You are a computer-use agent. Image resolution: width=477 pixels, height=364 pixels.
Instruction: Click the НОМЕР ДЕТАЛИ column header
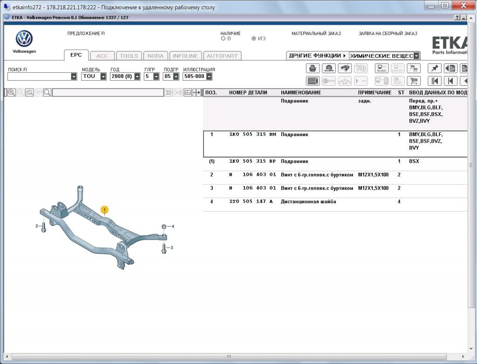click(x=248, y=93)
